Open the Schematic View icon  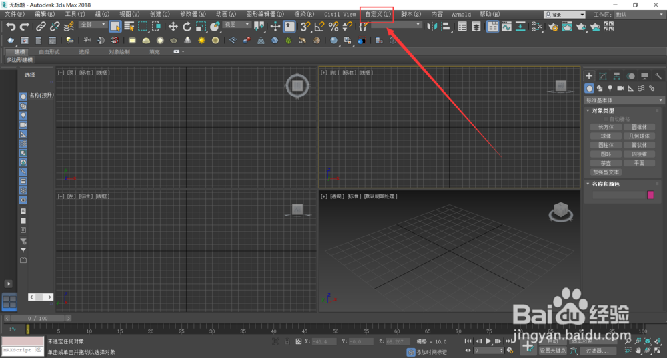pyautogui.click(x=520, y=27)
